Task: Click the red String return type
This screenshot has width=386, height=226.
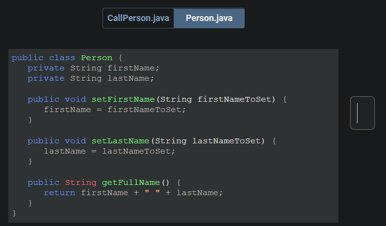Action: point(81,182)
